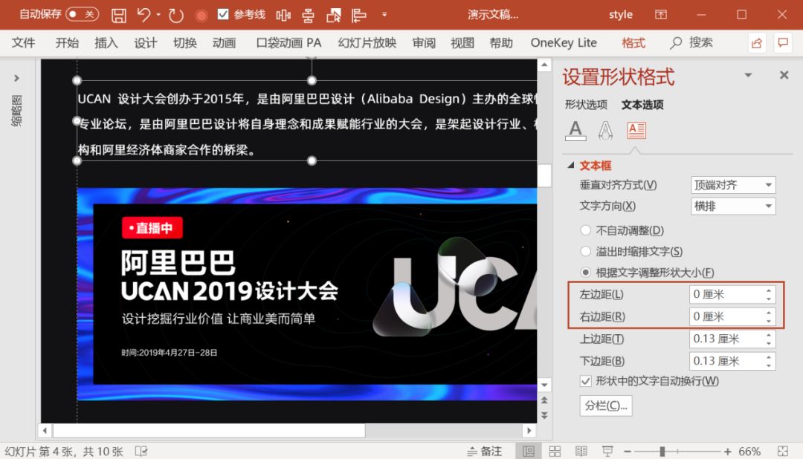Click the Redo icon

(x=175, y=14)
